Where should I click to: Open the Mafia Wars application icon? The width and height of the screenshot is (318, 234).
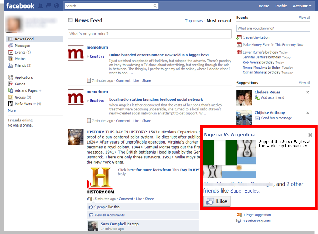[x=11, y=104]
